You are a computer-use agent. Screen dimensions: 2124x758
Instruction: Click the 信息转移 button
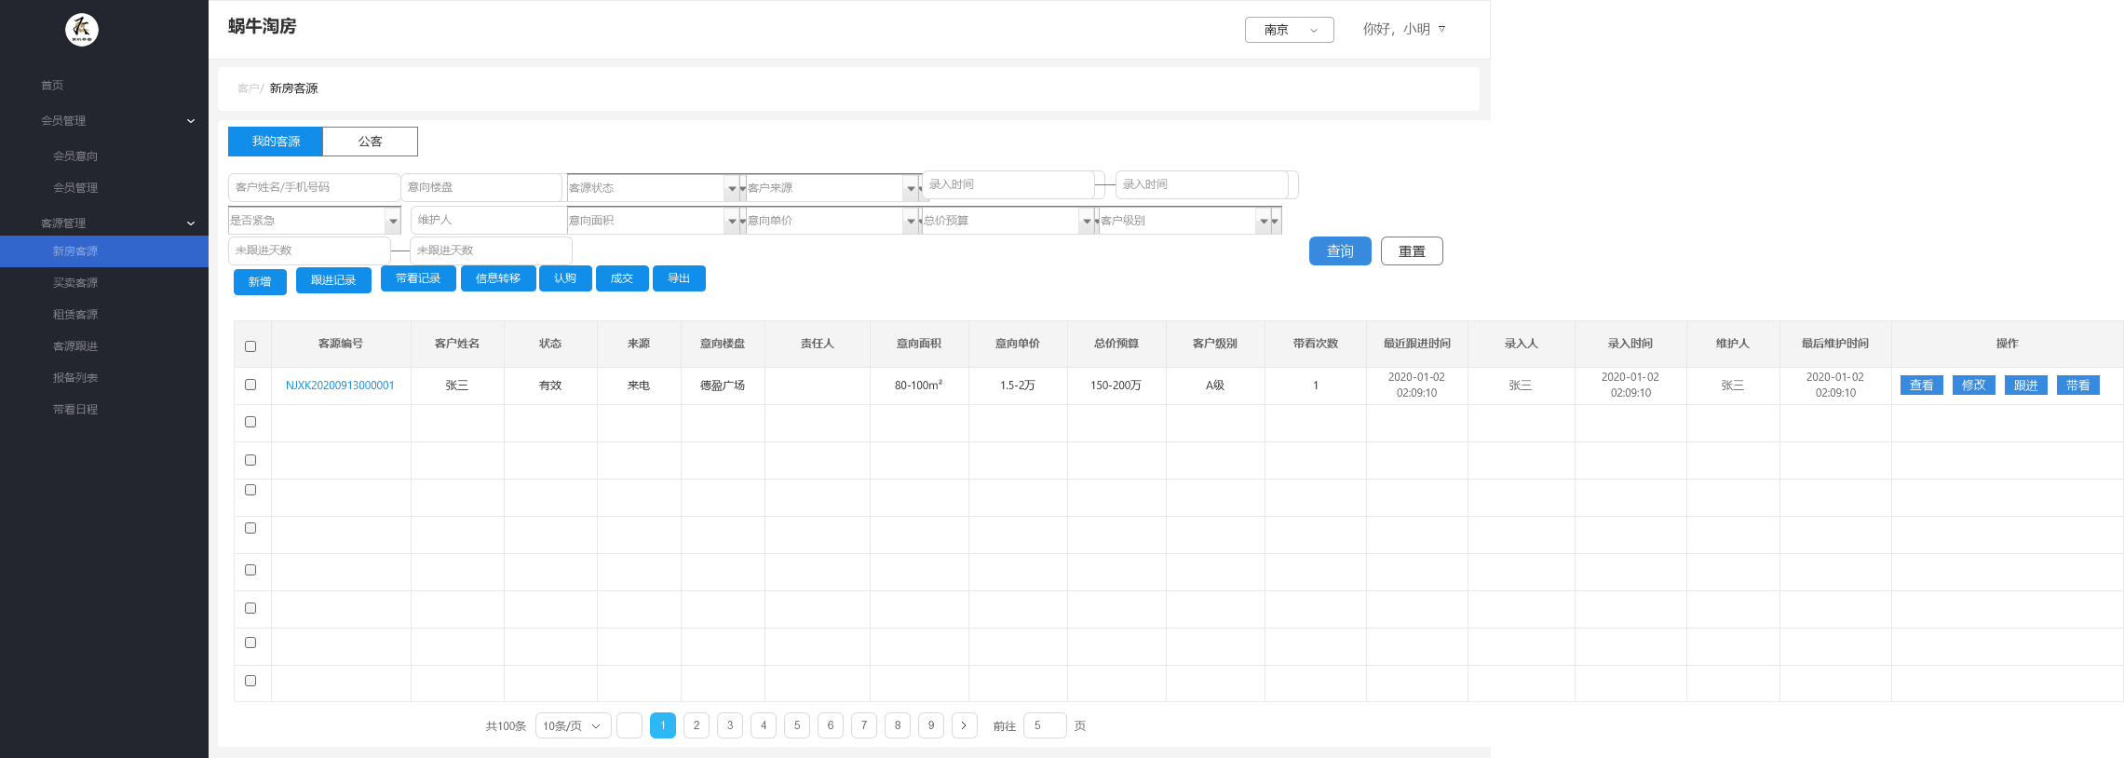pyautogui.click(x=498, y=278)
